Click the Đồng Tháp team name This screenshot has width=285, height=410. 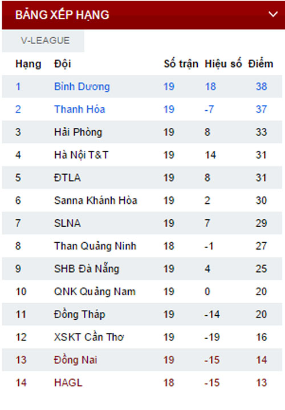click(80, 314)
